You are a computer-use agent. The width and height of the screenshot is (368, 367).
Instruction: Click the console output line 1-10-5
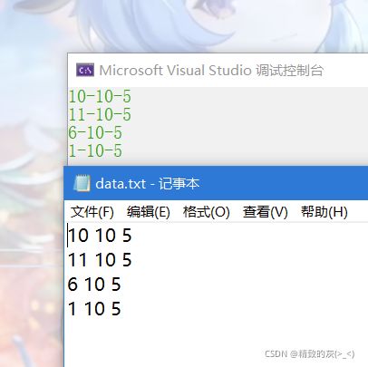click(x=95, y=150)
